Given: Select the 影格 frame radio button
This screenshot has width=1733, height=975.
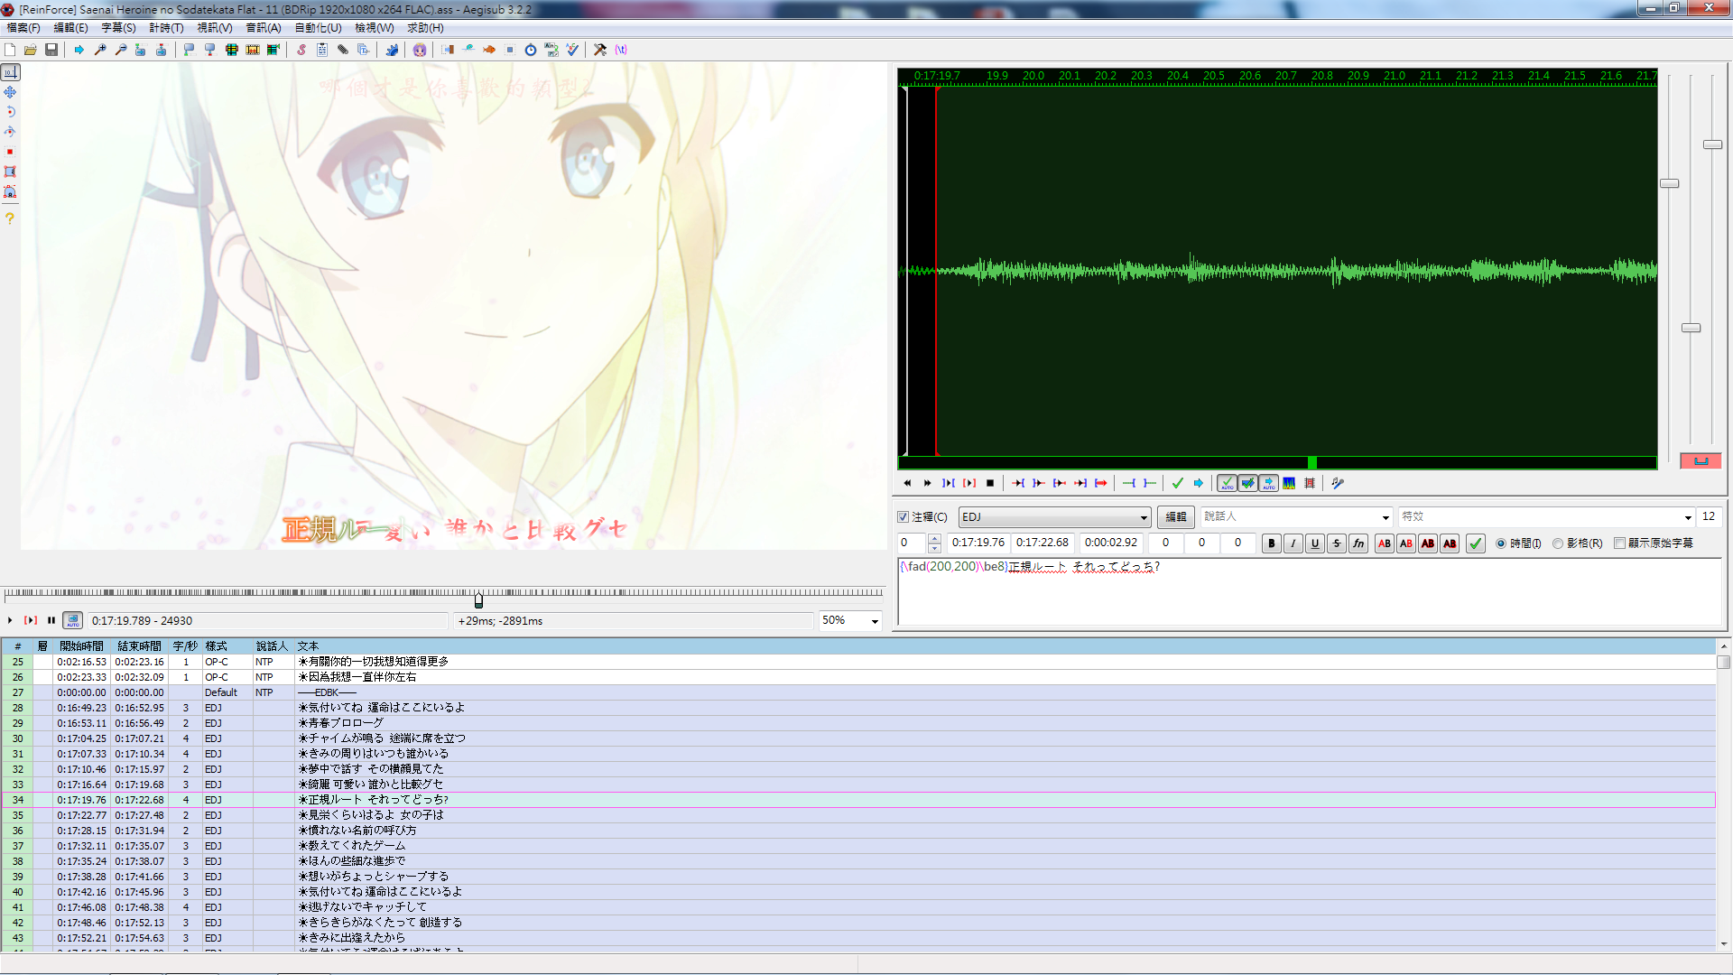Looking at the screenshot, I should point(1558,543).
